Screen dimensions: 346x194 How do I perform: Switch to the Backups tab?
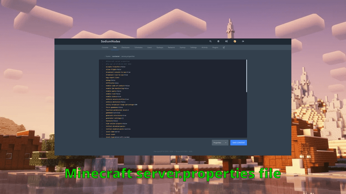pos(160,47)
